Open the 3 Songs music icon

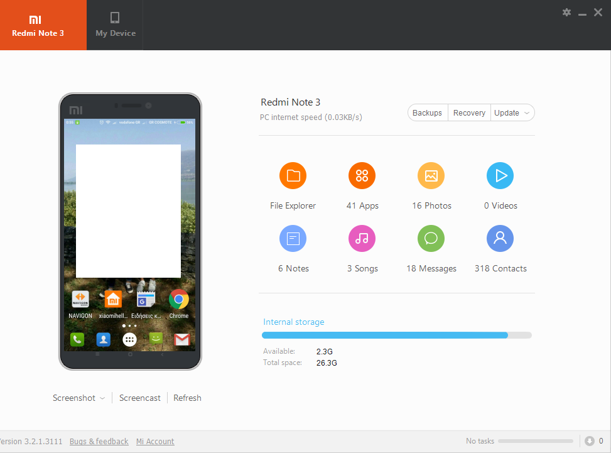coord(362,239)
